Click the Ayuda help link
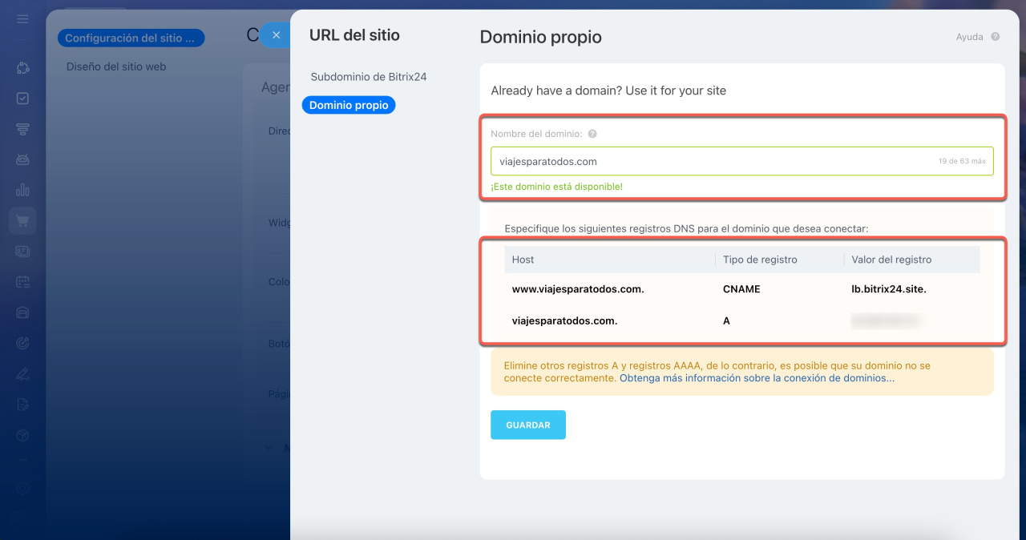This screenshot has width=1026, height=540. (969, 37)
